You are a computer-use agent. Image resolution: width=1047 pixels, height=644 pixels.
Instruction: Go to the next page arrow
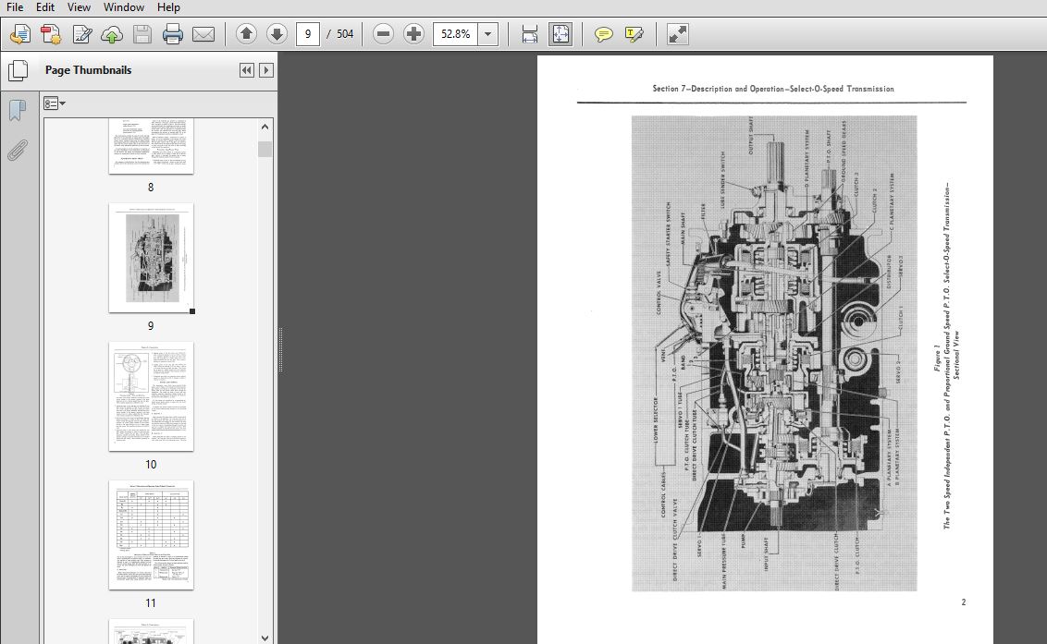tap(277, 35)
